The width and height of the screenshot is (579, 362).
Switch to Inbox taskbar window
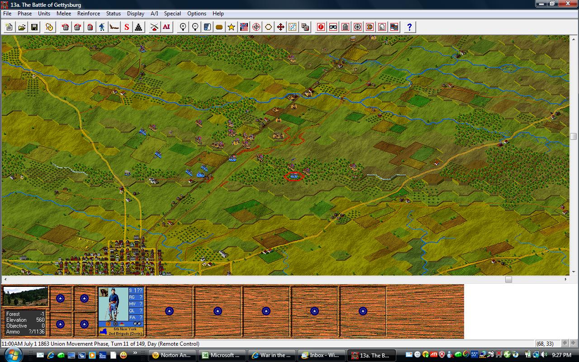tap(322, 355)
